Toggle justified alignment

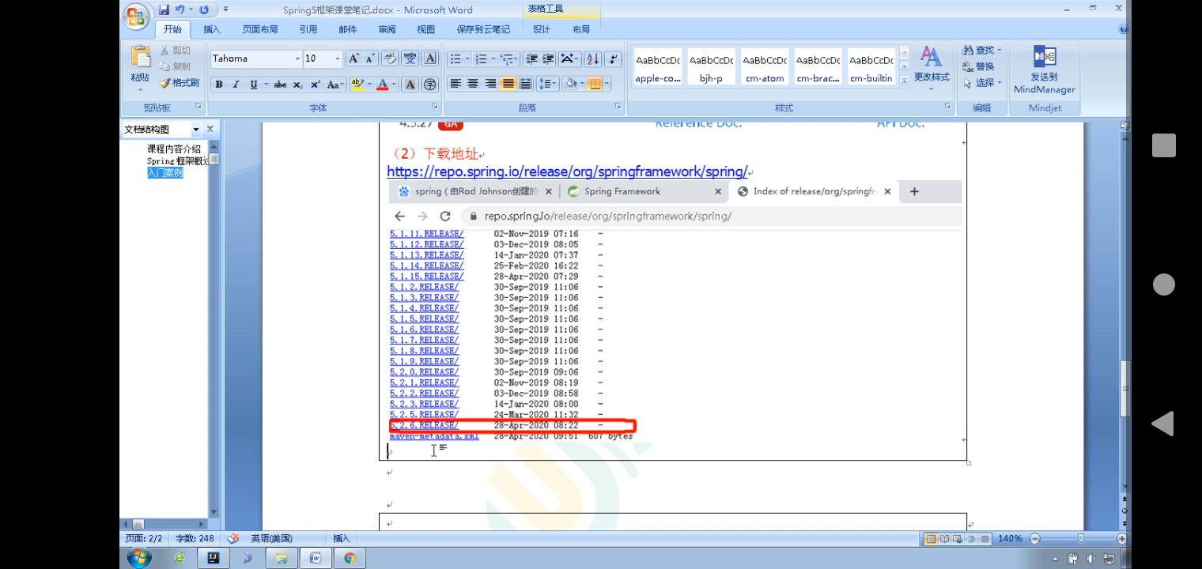(508, 84)
